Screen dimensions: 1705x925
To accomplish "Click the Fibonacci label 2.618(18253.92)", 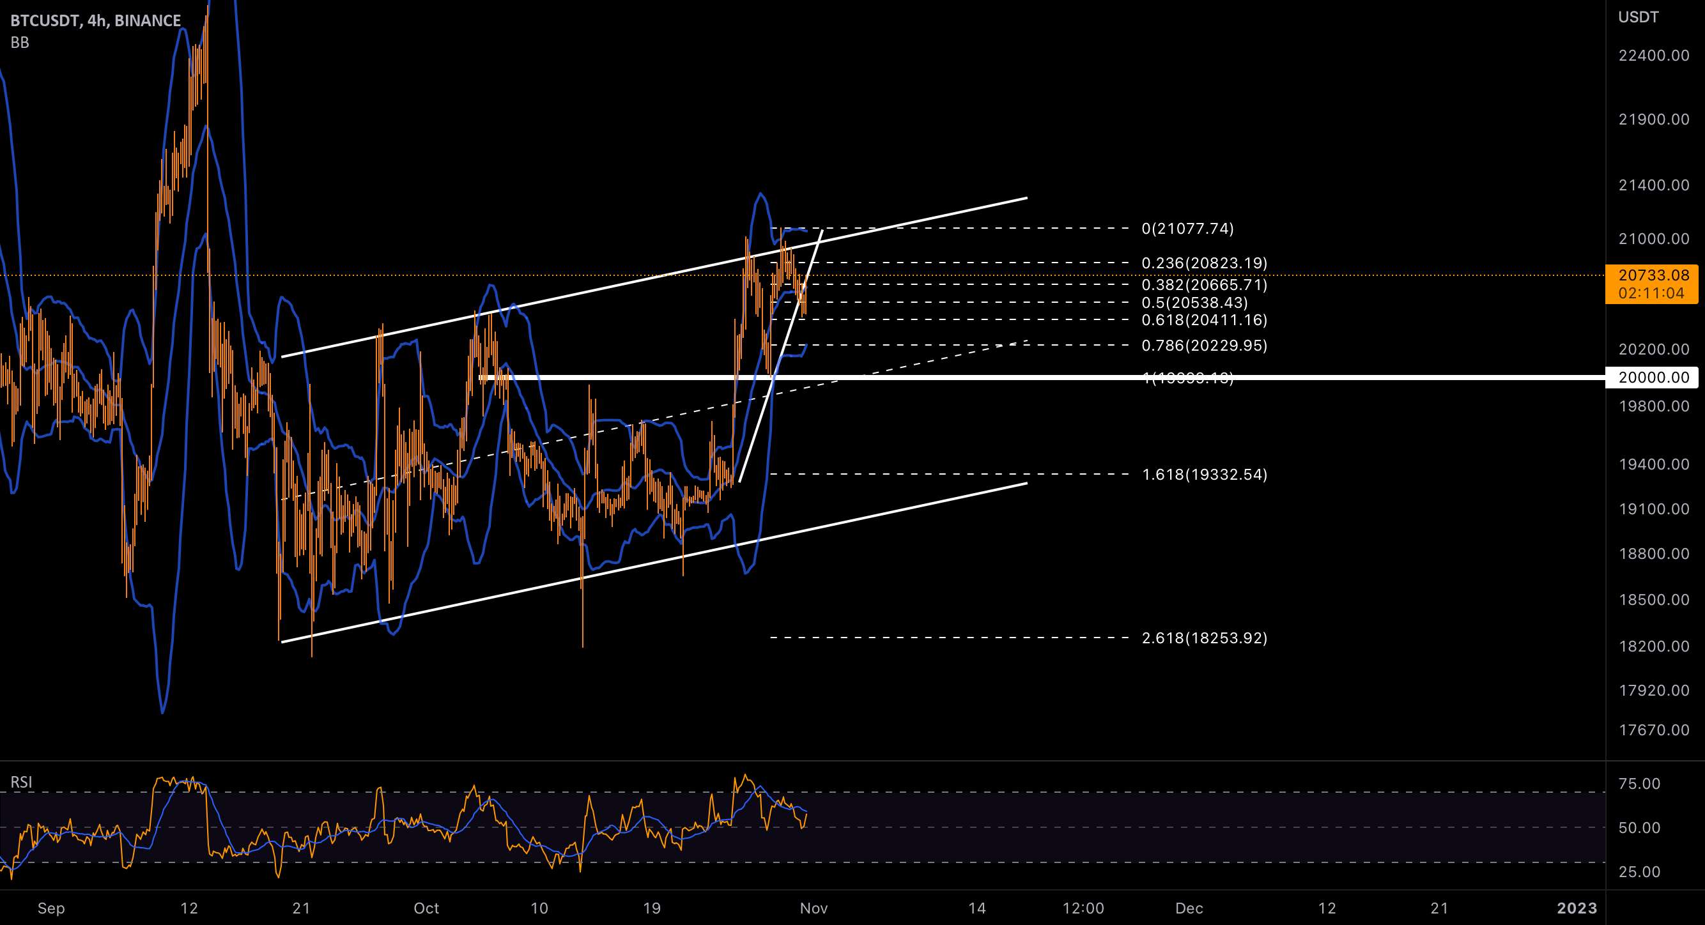I will [1205, 638].
